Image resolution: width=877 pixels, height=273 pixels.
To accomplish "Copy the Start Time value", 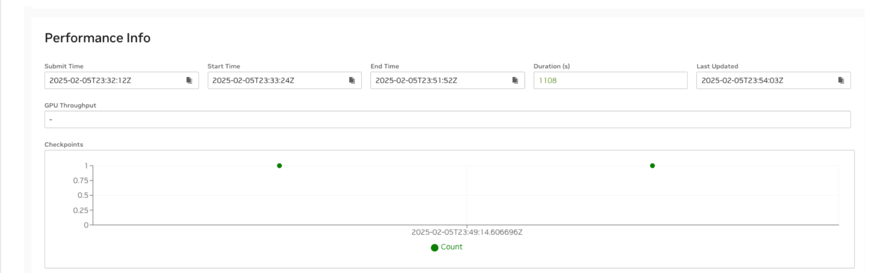I will point(352,80).
